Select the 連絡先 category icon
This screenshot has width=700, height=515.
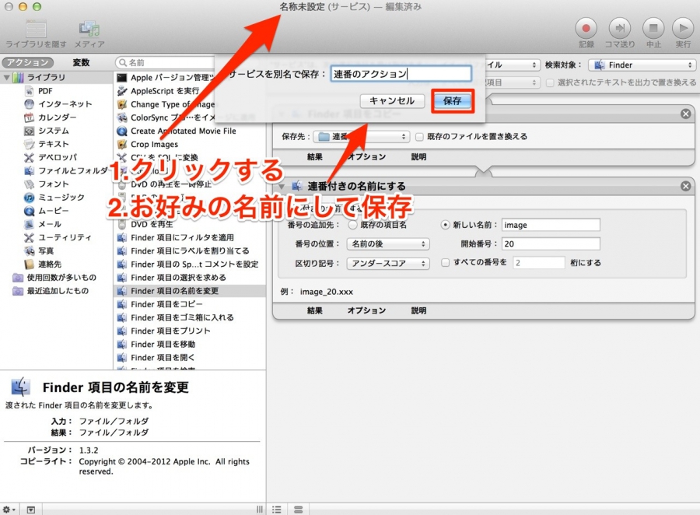point(29,264)
